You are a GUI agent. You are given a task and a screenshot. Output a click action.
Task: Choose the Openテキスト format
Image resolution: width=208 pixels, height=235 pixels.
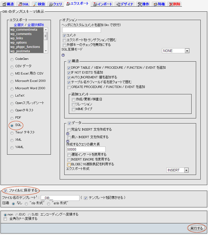tap(12, 111)
